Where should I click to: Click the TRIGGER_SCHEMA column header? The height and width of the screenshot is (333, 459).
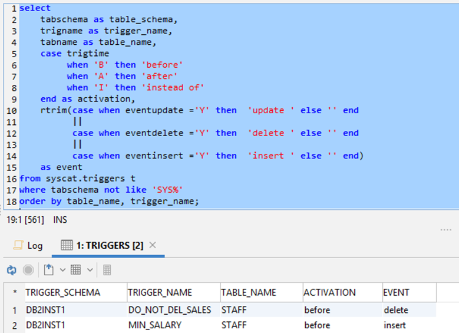(x=62, y=292)
